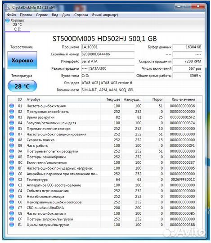This screenshot has height=243, width=211.
Task: Click the Текущее column header
Action: [111, 99]
